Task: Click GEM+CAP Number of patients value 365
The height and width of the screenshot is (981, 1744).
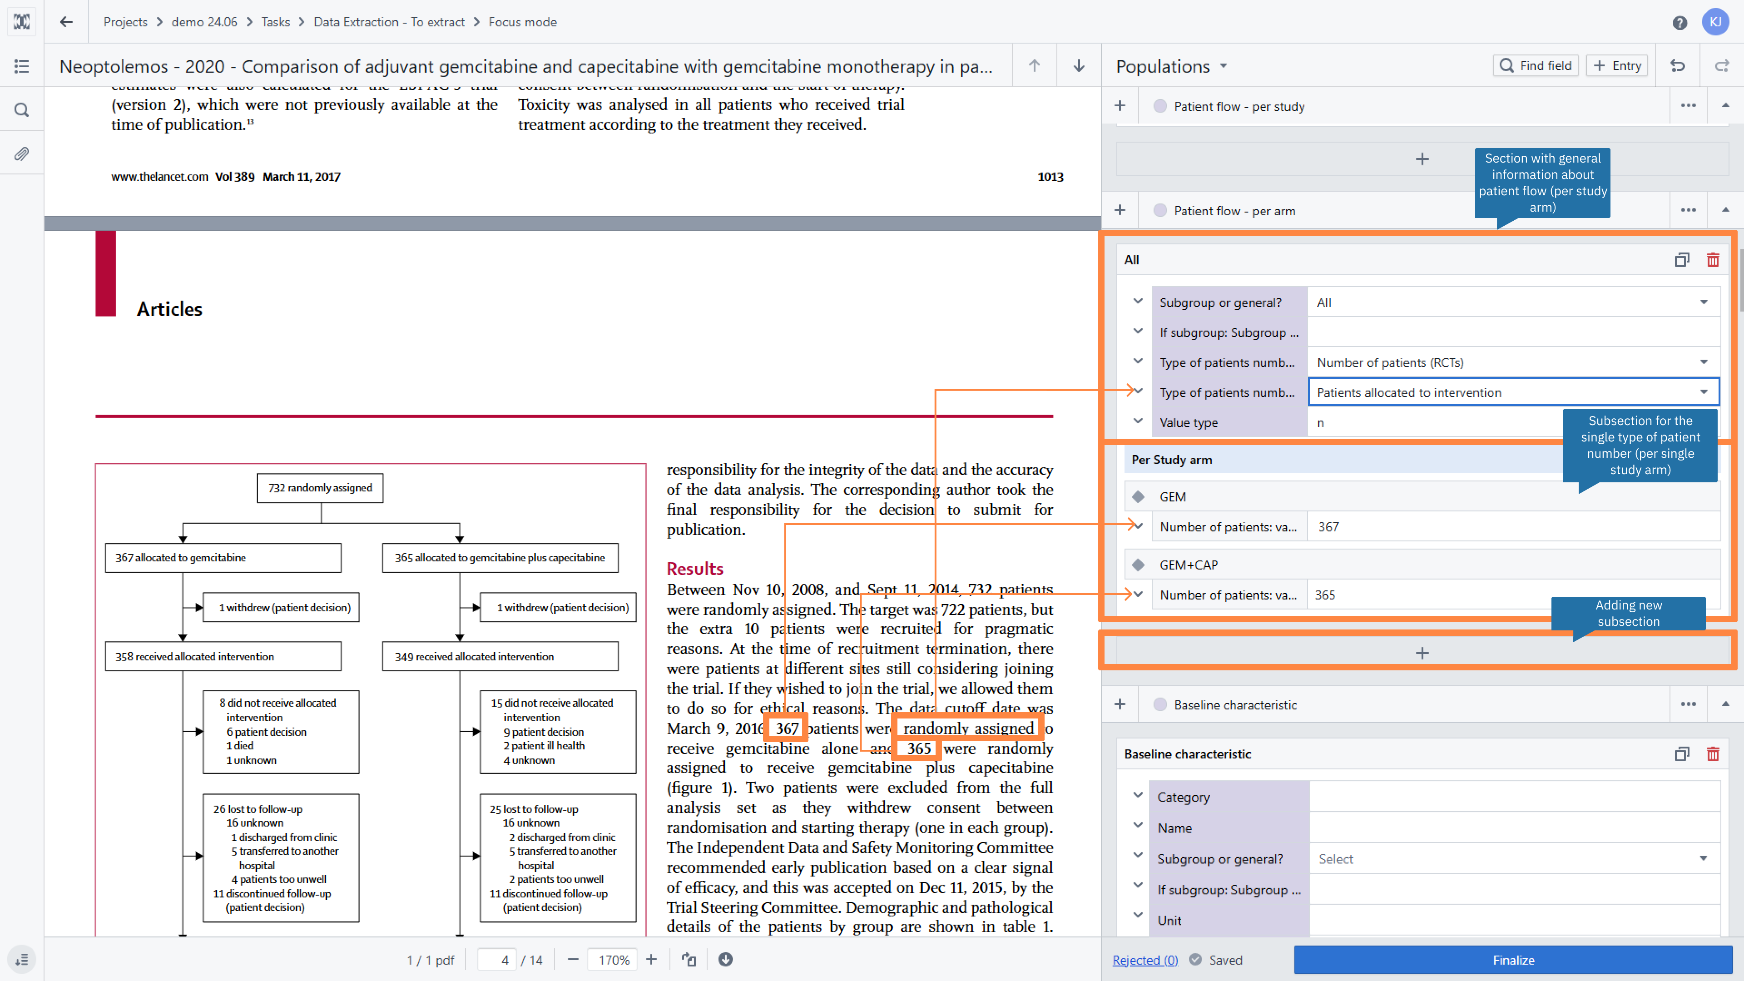Action: point(1513,595)
